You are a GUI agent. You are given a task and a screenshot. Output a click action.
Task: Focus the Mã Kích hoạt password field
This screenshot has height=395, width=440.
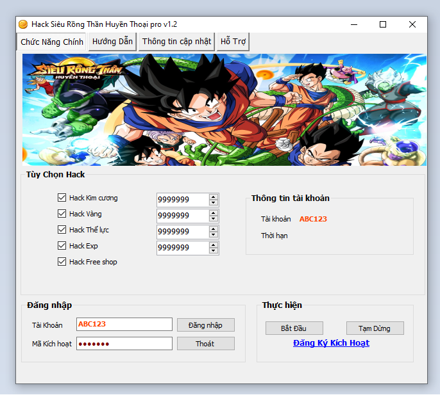(x=124, y=344)
